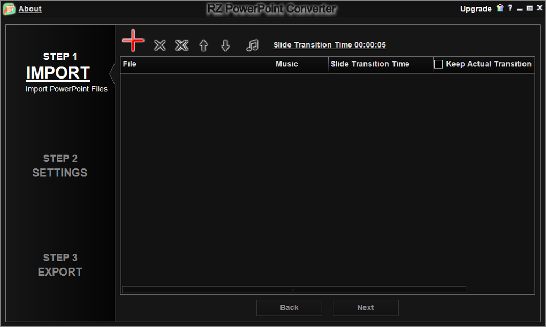Image resolution: width=546 pixels, height=327 pixels.
Task: Click the RZ app logo icon
Action: point(9,9)
